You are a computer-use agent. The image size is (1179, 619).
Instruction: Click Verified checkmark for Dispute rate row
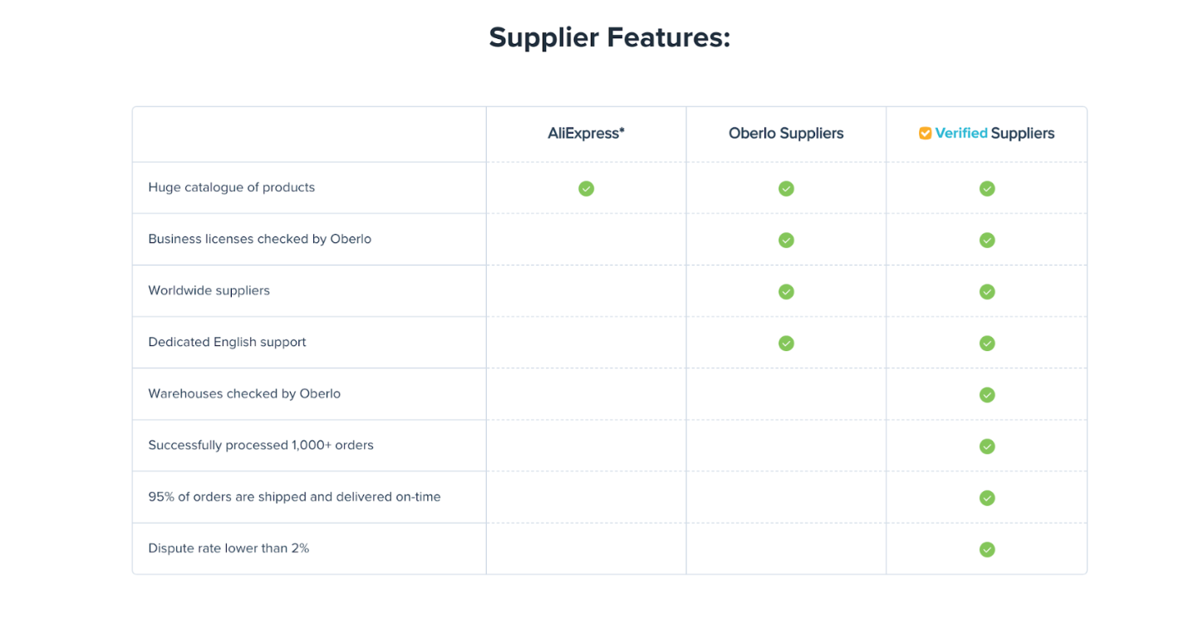coord(987,549)
